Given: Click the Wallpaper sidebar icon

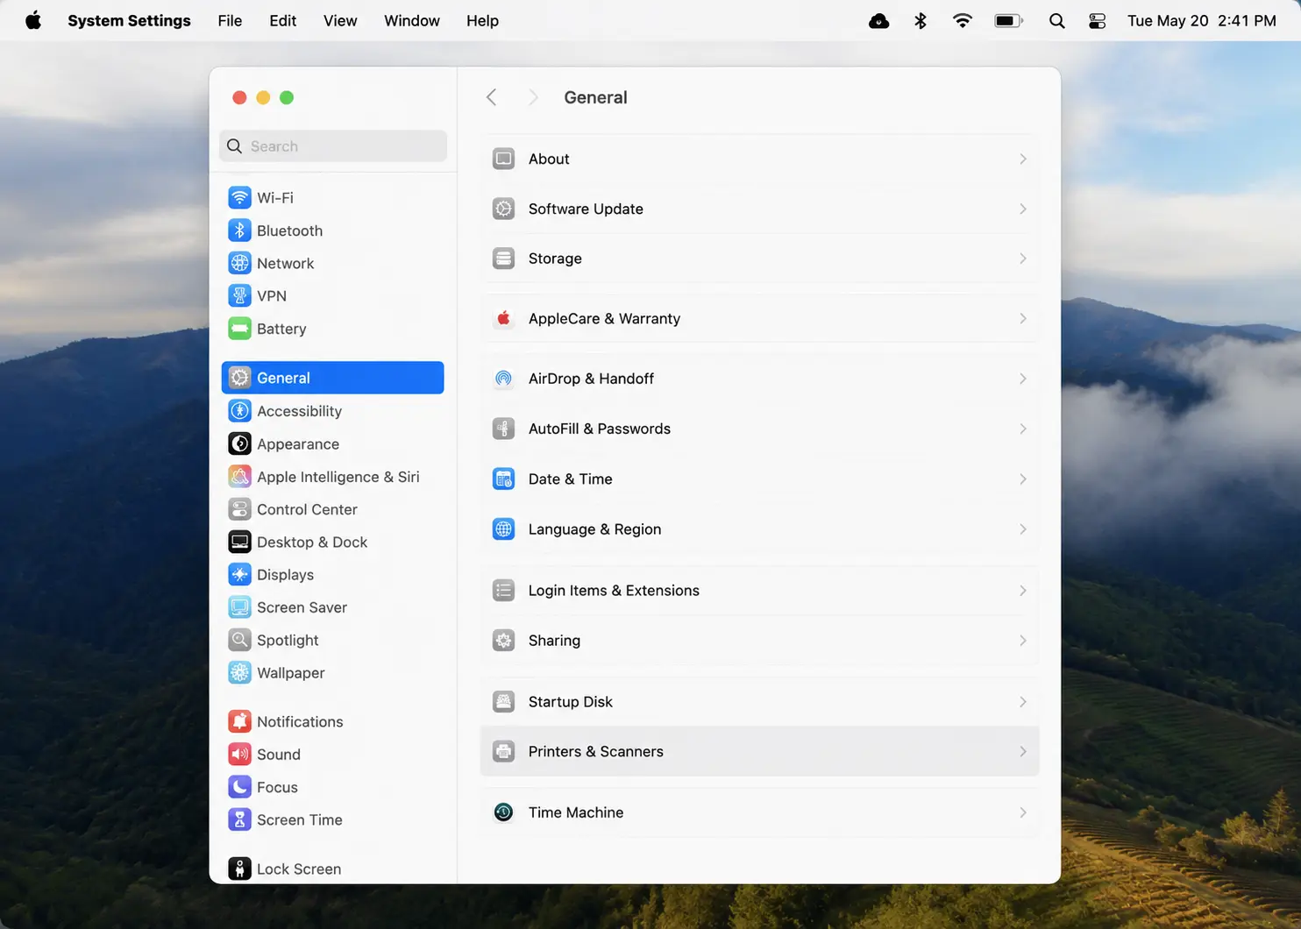Looking at the screenshot, I should coord(239,673).
